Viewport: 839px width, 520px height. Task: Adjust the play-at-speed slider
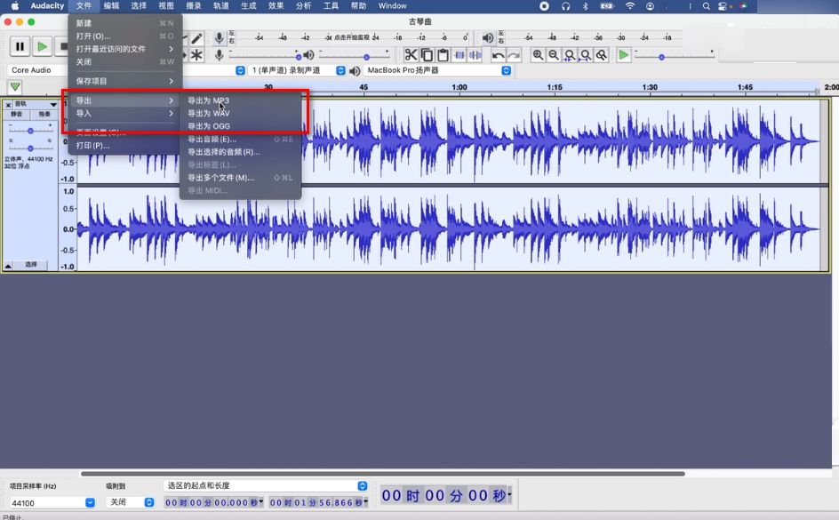click(x=675, y=56)
